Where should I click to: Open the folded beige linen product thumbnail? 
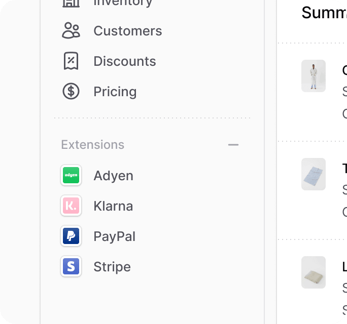pyautogui.click(x=314, y=272)
